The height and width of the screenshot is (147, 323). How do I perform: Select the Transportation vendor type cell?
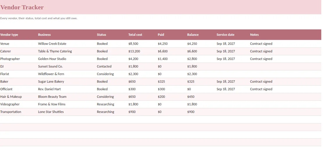click(x=11, y=112)
